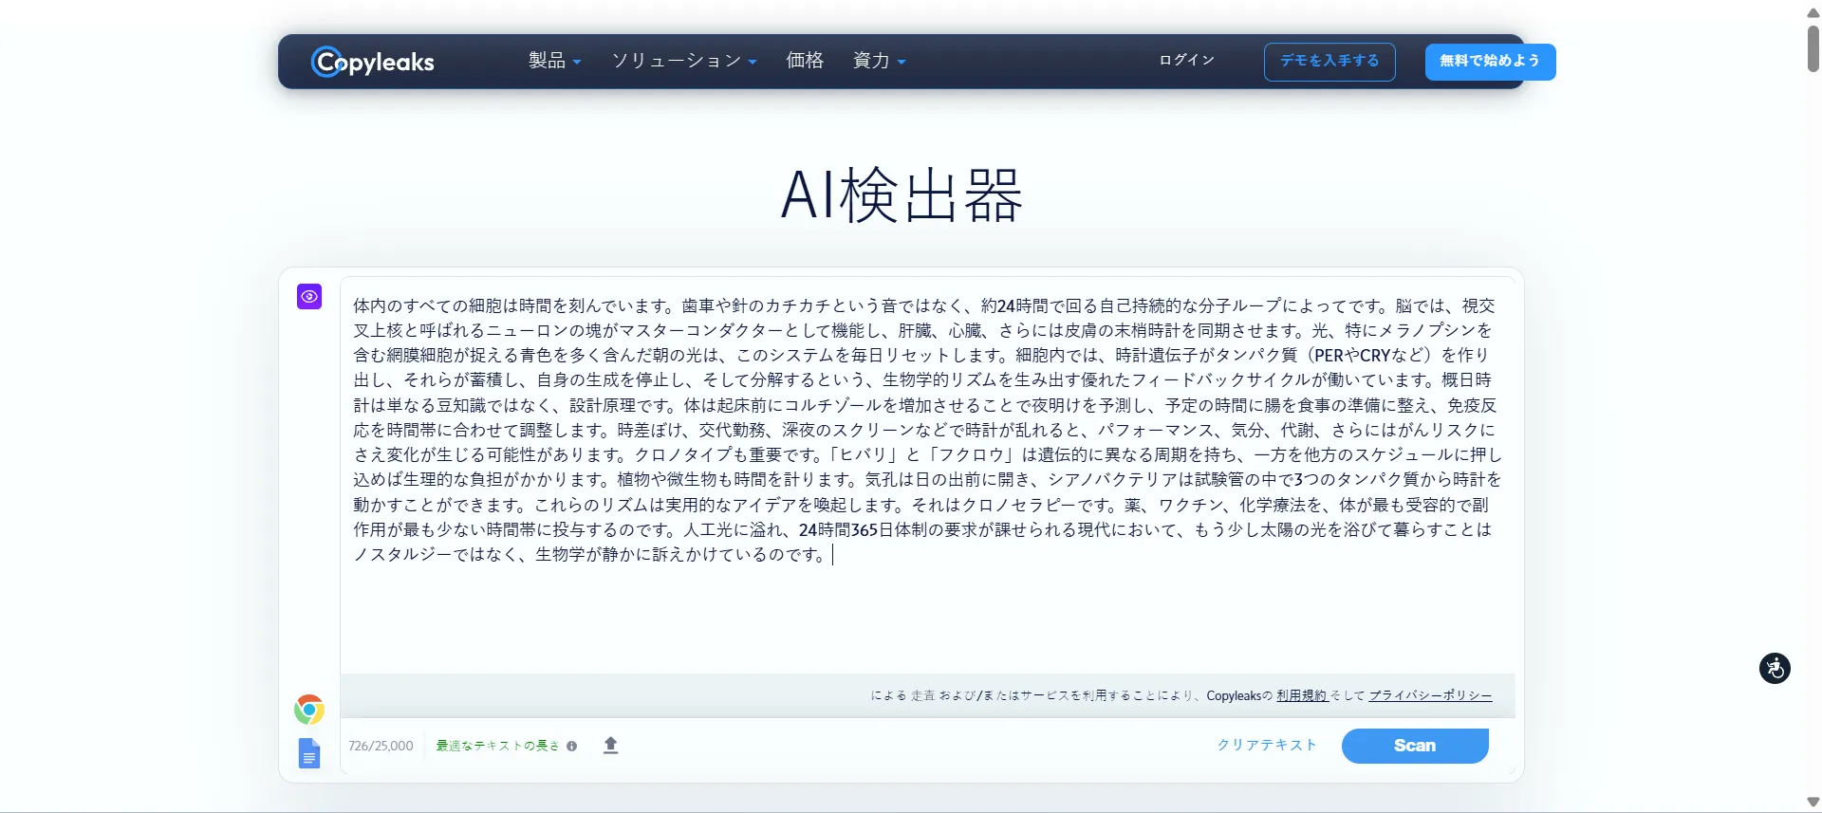Click the ログイン link

pos(1186,60)
